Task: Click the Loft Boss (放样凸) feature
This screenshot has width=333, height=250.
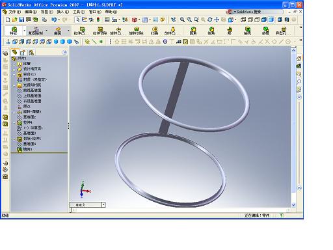Action: coord(172,31)
